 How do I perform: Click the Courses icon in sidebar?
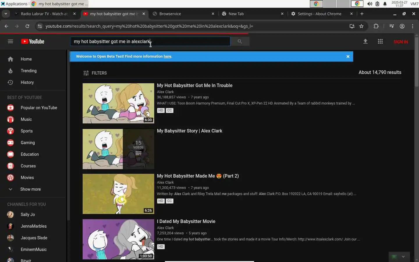click(x=10, y=166)
